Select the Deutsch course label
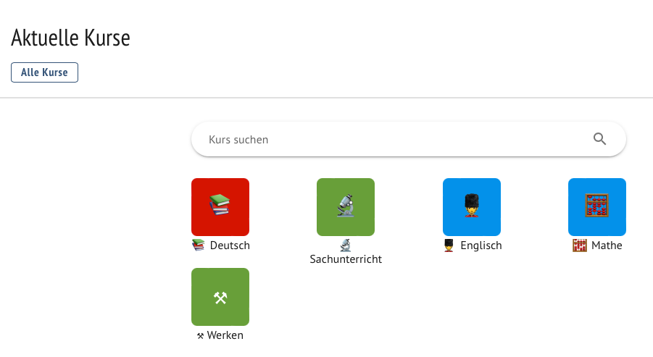Screen dimensions: 653x357 230,245
